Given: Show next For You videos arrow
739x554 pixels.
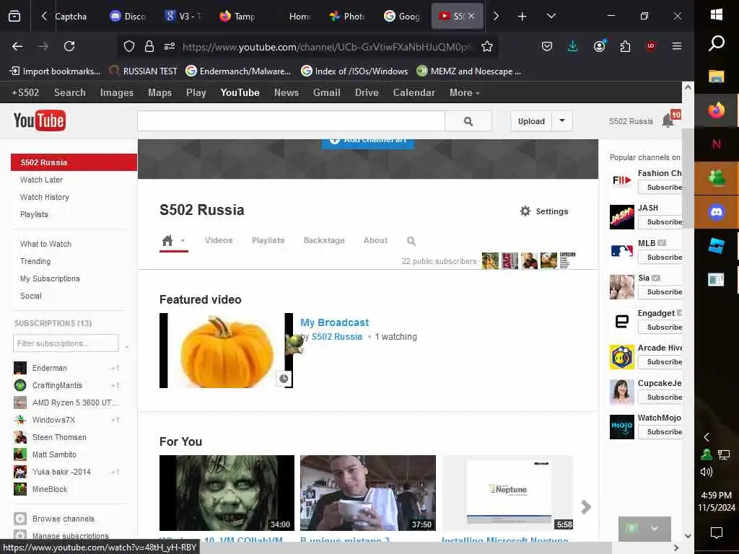Looking at the screenshot, I should point(586,507).
